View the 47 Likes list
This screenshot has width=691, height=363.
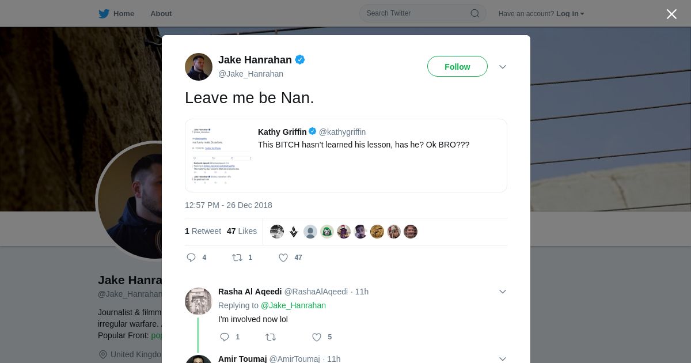tap(242, 231)
